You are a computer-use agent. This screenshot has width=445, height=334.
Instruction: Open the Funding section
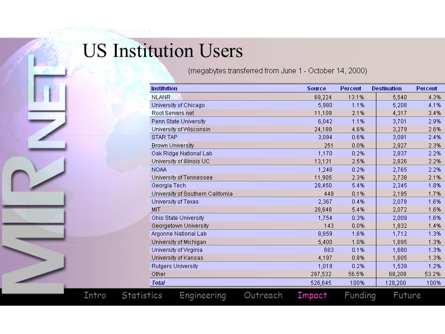(360, 295)
